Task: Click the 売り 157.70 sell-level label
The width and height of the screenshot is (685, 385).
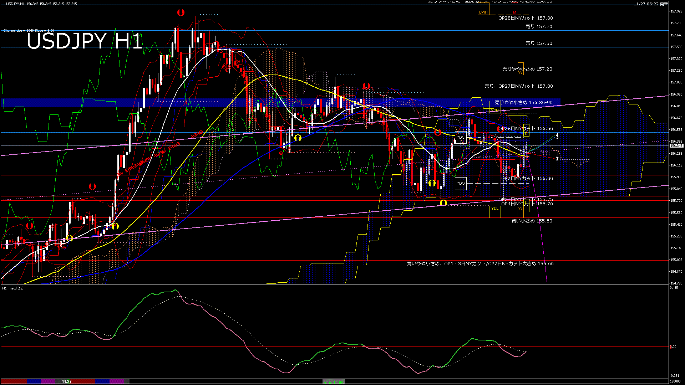Action: [539, 26]
